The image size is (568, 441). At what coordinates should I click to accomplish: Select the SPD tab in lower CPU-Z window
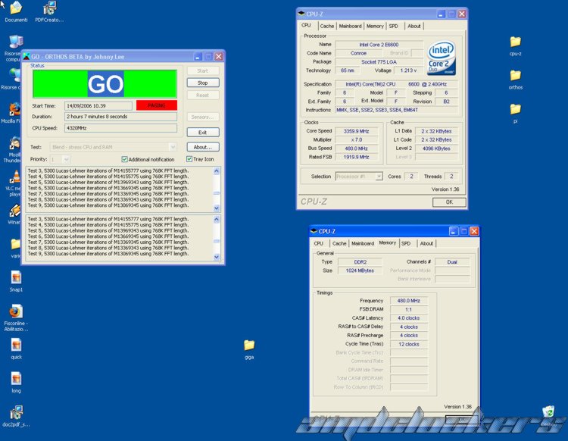(406, 243)
